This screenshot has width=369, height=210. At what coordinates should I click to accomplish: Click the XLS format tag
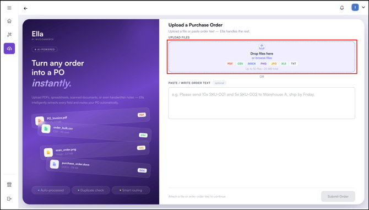(x=284, y=63)
